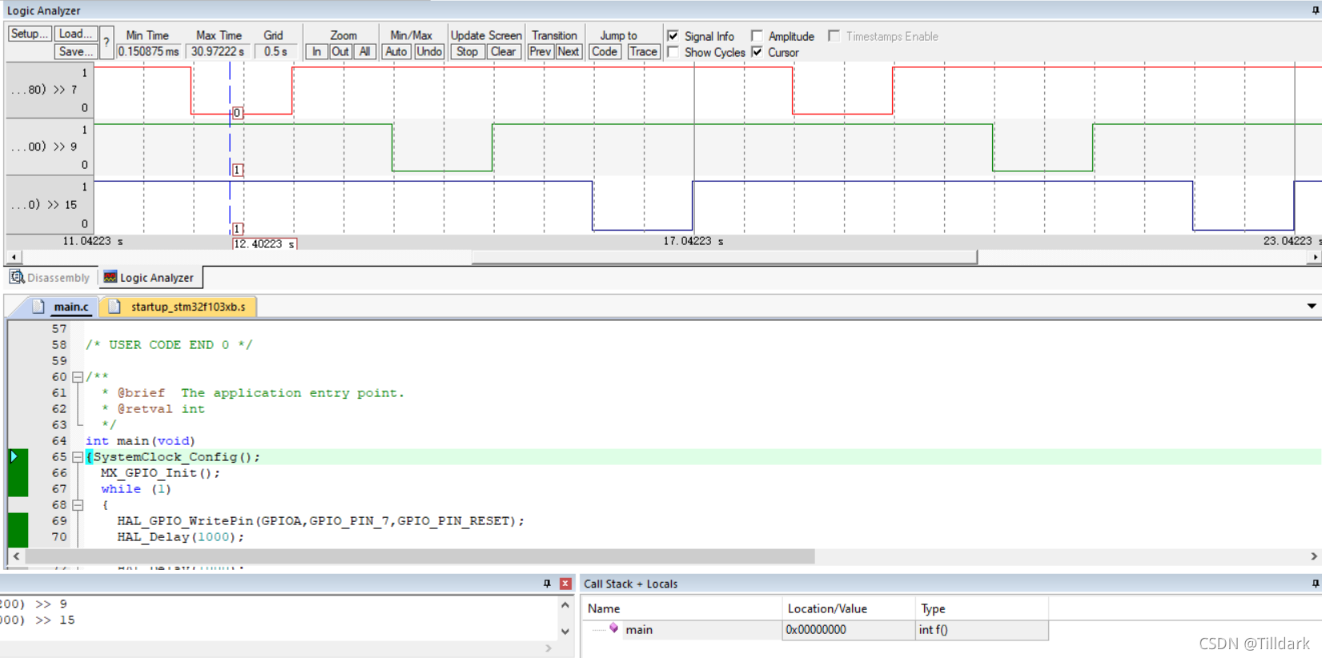Collapse the main function at line 65
1322x658 pixels.
78,457
